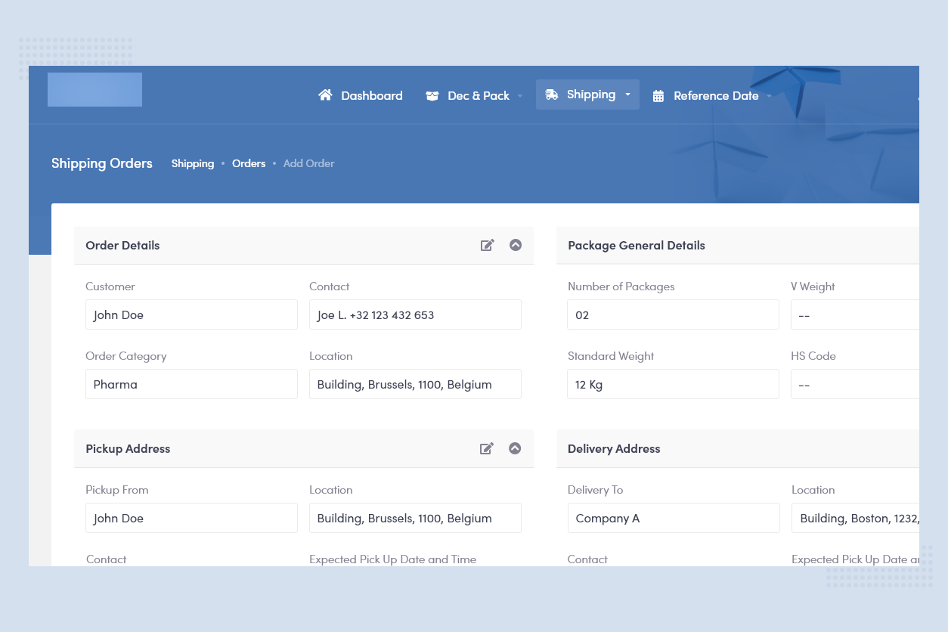Select the Number of Packages field
The height and width of the screenshot is (632, 948).
coord(673,314)
